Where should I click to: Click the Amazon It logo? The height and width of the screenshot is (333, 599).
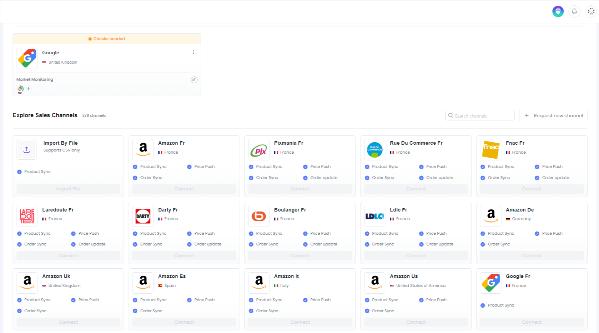coord(259,283)
